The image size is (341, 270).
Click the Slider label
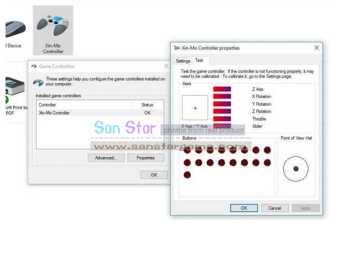[x=257, y=126]
